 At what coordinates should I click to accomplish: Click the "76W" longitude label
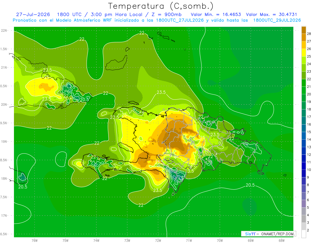(x=34, y=240)
